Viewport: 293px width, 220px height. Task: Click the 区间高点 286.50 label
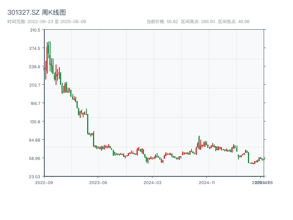point(198,22)
